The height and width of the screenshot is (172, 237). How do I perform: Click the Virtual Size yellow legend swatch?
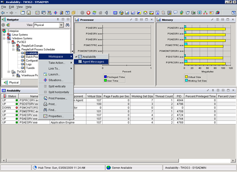coord(186,77)
